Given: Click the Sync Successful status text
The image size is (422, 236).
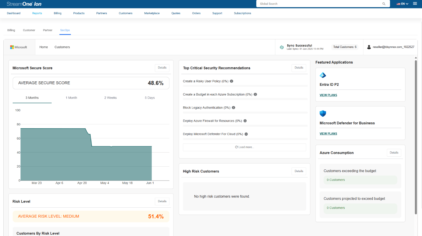Looking at the screenshot, I should click(x=299, y=46).
